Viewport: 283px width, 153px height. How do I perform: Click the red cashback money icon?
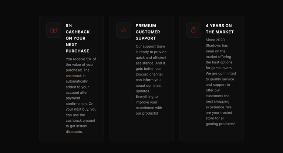54,30
